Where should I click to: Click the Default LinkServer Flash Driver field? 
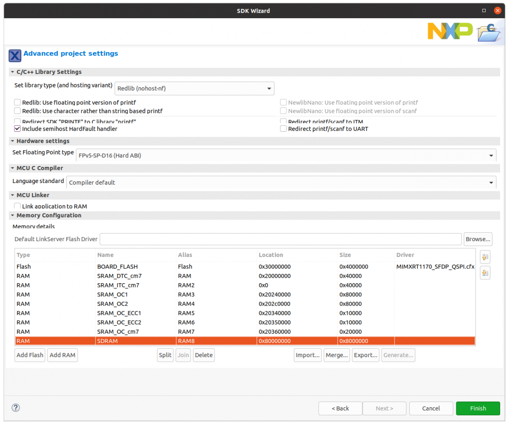(280, 239)
